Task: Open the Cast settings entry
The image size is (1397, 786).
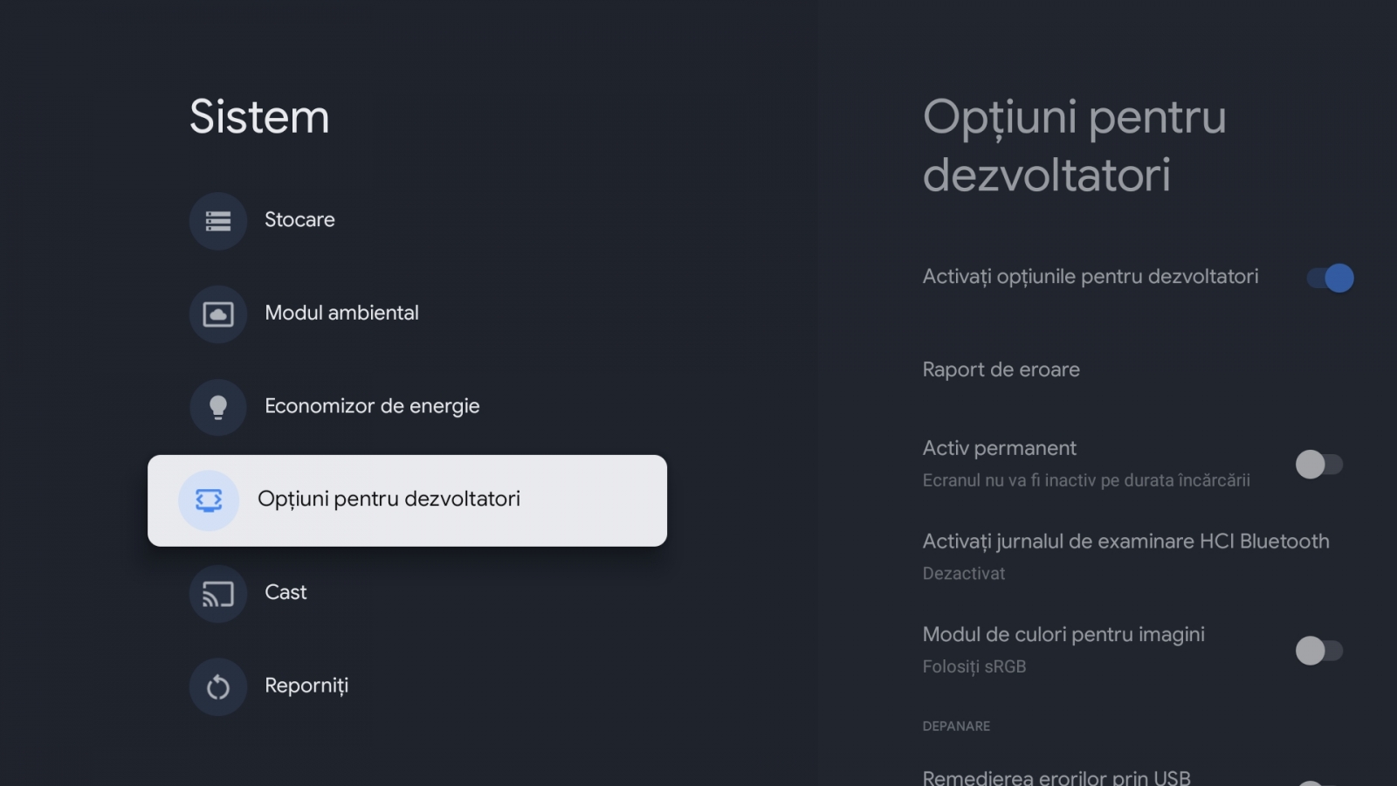Action: tap(407, 594)
